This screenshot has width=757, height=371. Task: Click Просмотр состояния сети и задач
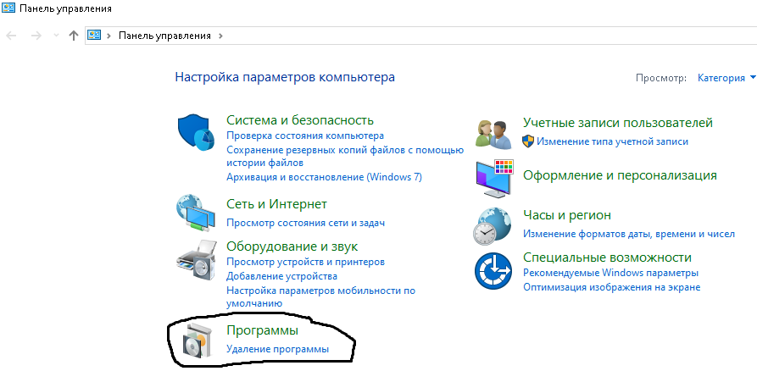[x=306, y=223]
